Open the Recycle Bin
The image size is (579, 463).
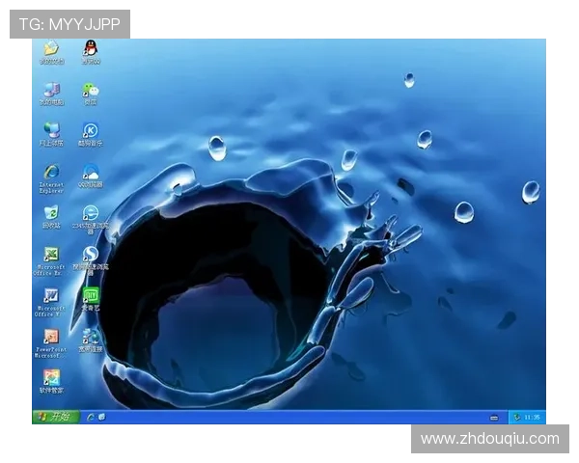(51, 213)
